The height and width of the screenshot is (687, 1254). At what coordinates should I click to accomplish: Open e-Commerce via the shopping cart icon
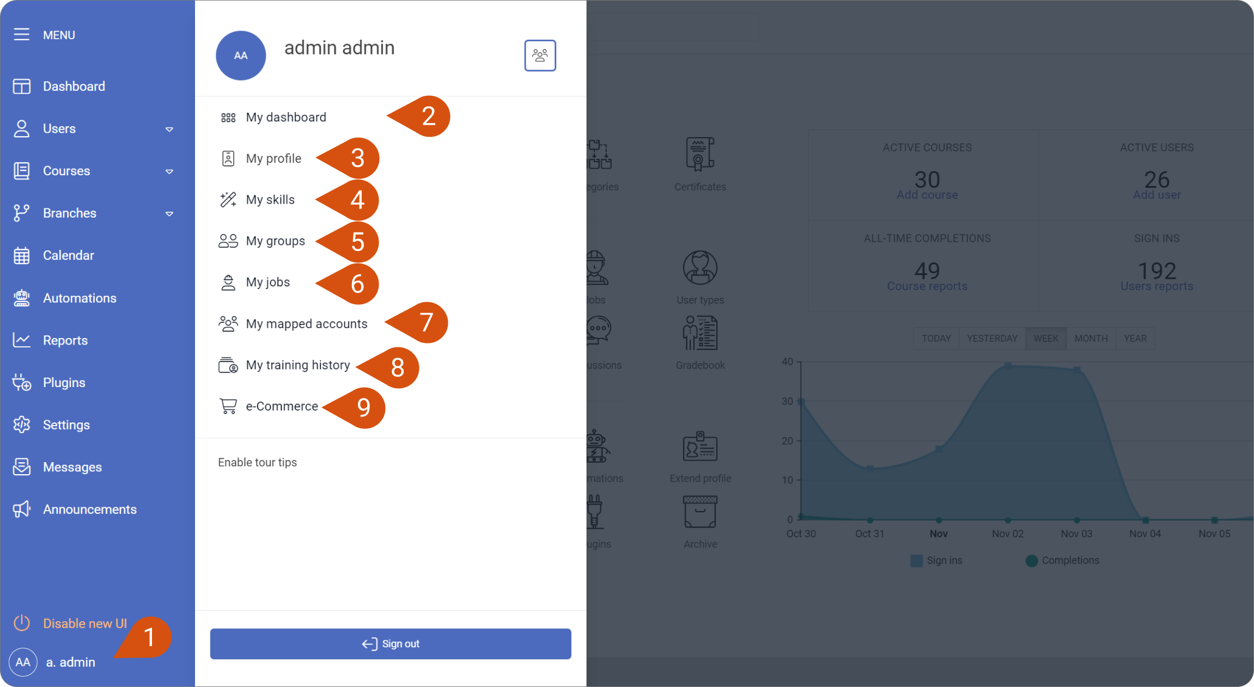click(228, 406)
